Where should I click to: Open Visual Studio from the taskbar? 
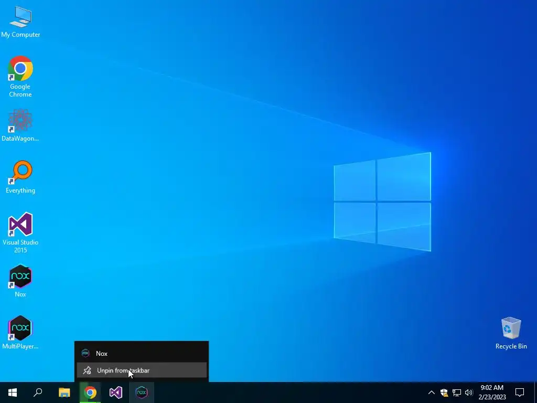coord(116,393)
